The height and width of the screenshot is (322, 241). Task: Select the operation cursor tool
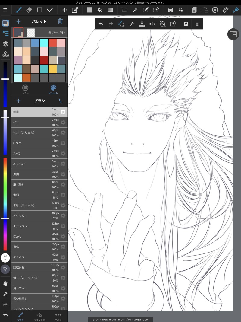point(181,10)
